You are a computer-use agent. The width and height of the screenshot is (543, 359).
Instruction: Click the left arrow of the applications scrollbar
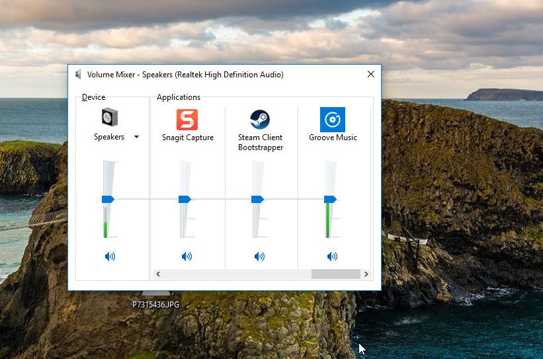tap(158, 274)
